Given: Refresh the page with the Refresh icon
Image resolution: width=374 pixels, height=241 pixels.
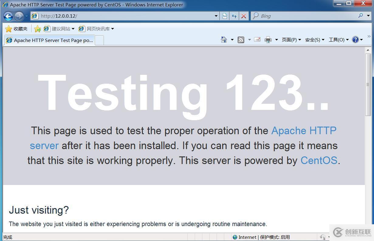Looking at the screenshot, I should pyautogui.click(x=234, y=16).
